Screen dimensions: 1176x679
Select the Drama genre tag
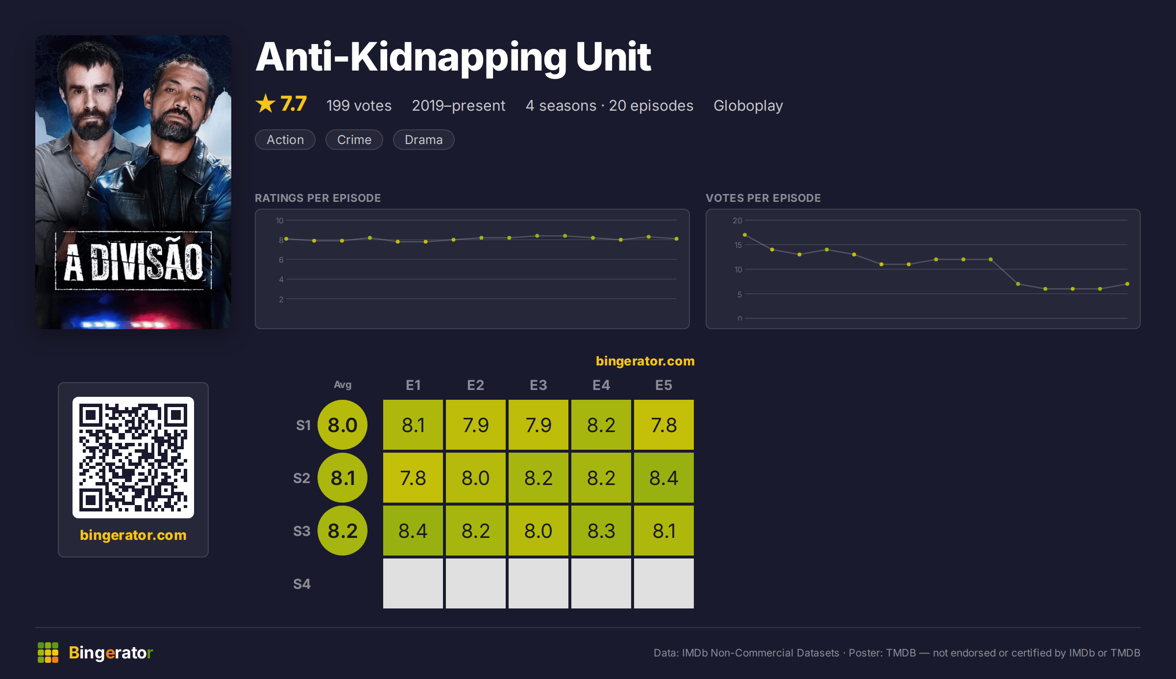[x=424, y=140]
